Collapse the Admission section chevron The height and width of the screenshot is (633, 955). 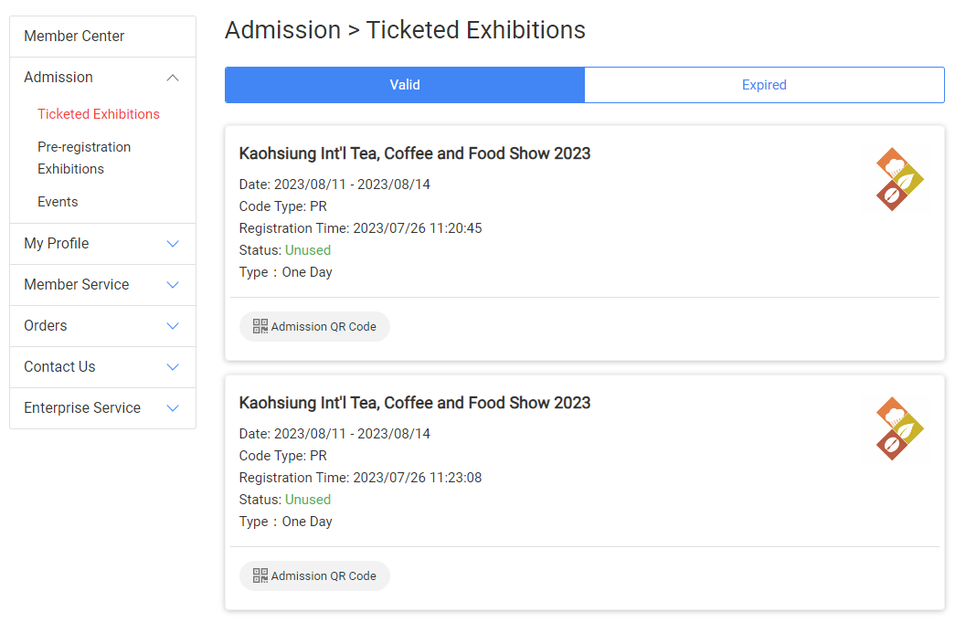[x=173, y=78]
